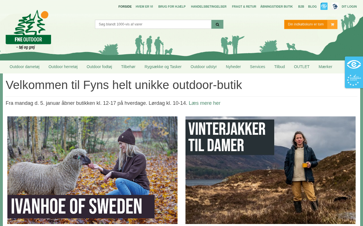Open the shopping cart icon
This screenshot has height=226, width=363.
pyautogui.click(x=332, y=24)
